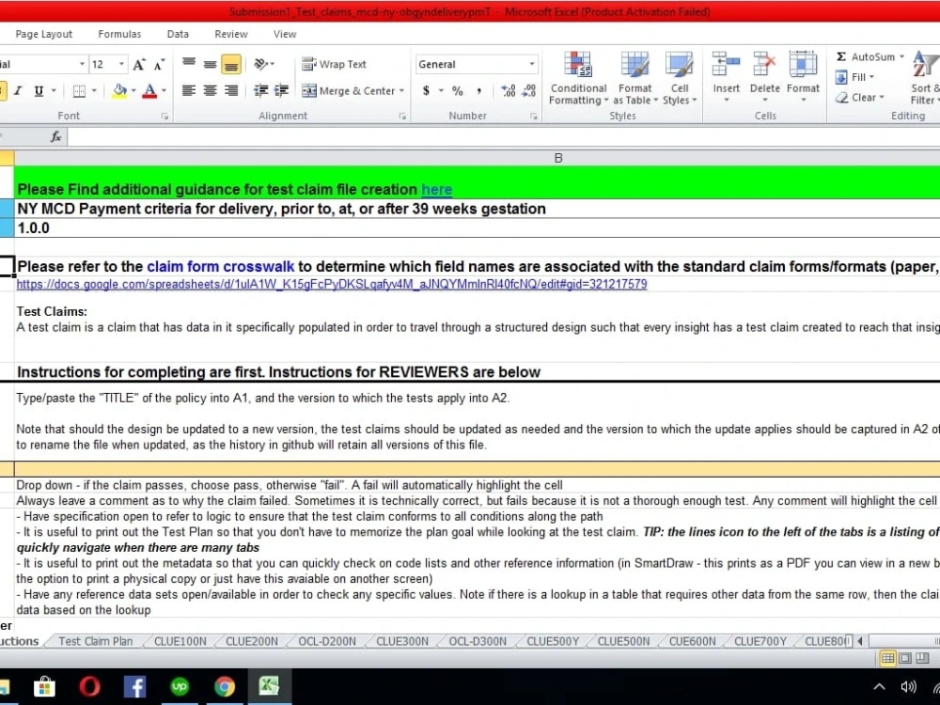
Task: Click Decrease Decimal icon
Action: tap(528, 91)
